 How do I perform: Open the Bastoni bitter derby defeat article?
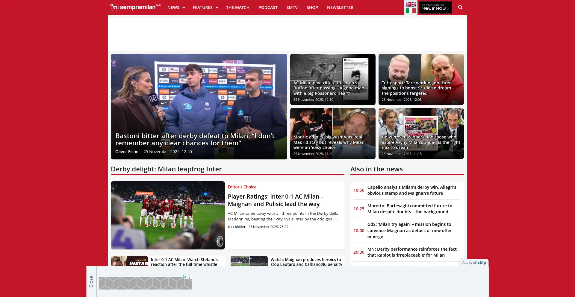point(195,139)
